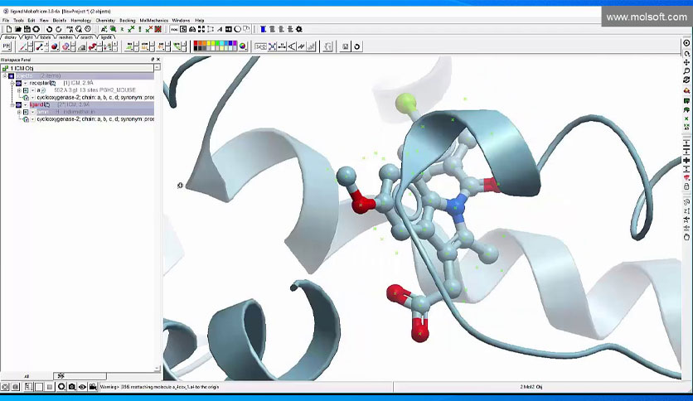Toggle ball-and-stick (xstick) display icon
Viewport: 693px width, 401px height.
(39, 46)
